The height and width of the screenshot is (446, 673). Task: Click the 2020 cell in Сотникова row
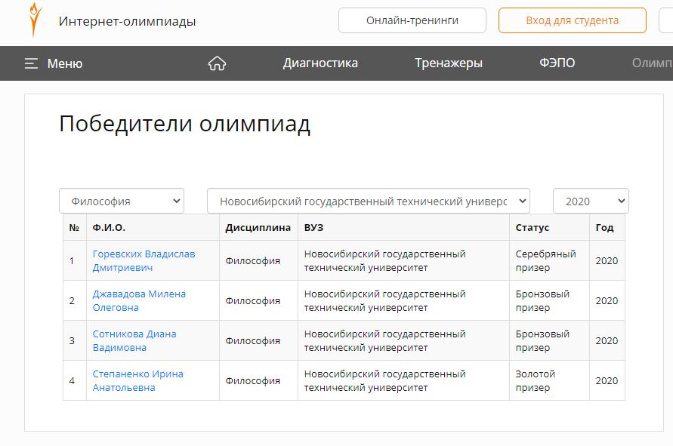tap(607, 340)
